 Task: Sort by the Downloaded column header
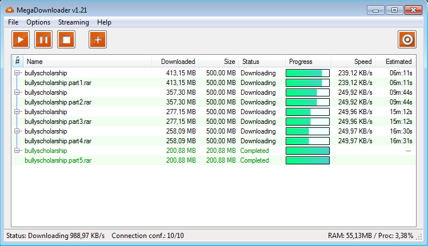pyautogui.click(x=175, y=62)
